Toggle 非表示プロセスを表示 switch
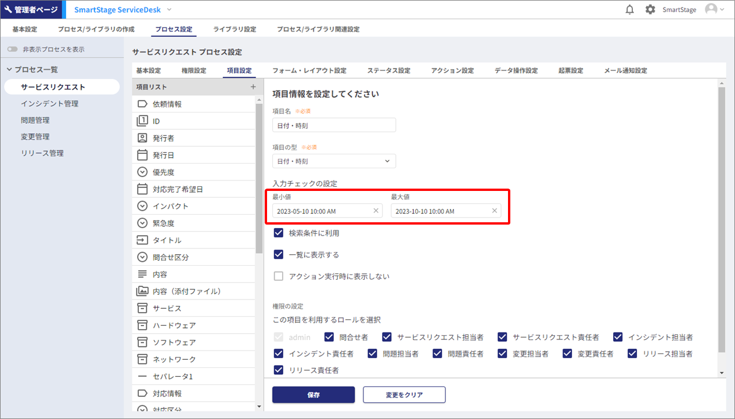This screenshot has width=735, height=419. 12,50
